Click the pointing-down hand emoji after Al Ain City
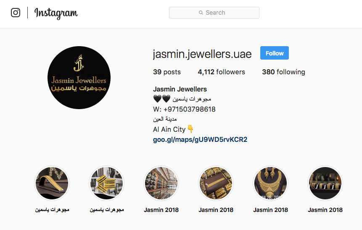This screenshot has height=230, width=362. click(x=190, y=129)
